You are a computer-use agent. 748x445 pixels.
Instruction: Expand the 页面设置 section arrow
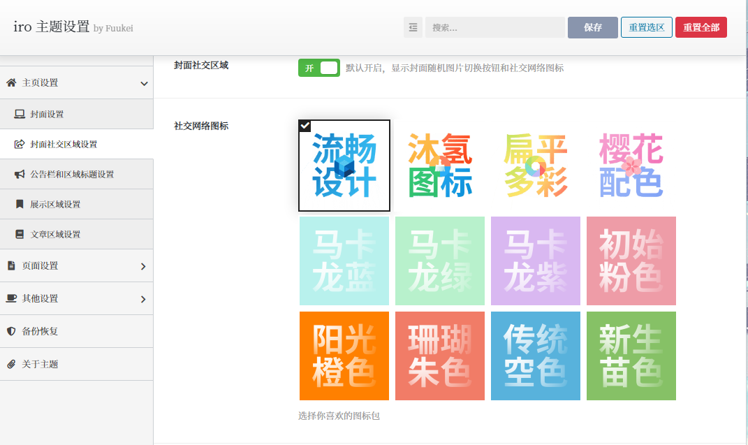pos(143,266)
